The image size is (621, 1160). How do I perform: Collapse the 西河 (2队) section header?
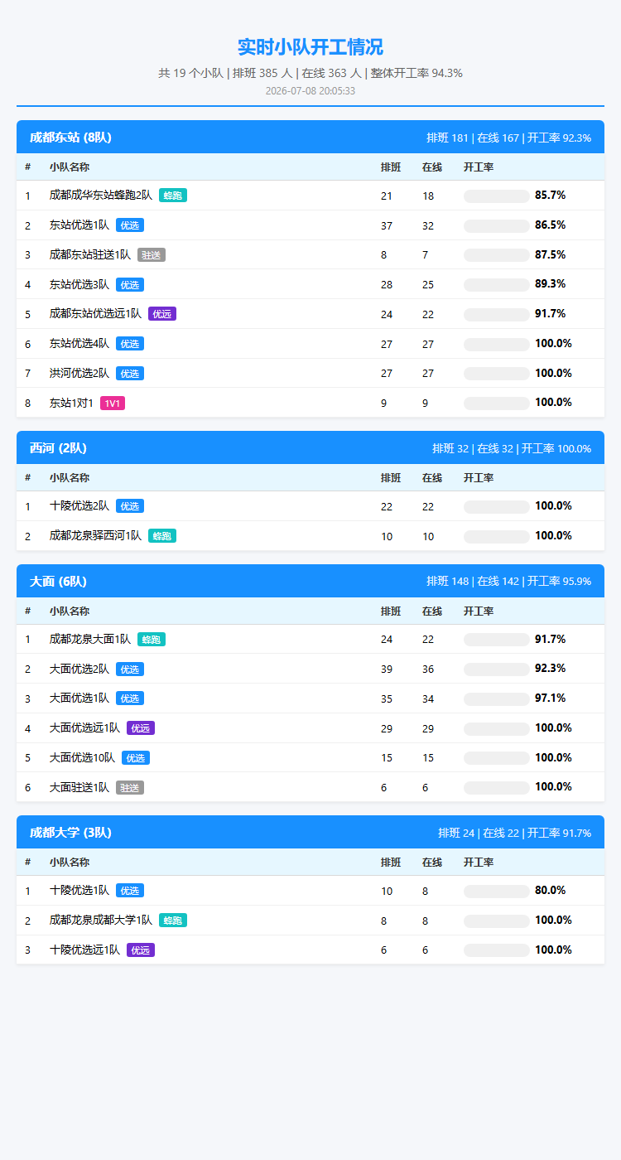310,448
